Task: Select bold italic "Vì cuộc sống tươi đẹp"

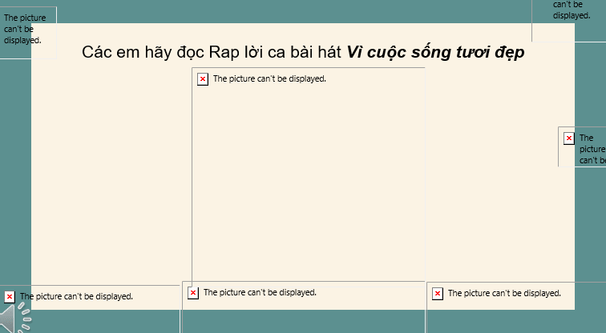Action: (x=436, y=53)
